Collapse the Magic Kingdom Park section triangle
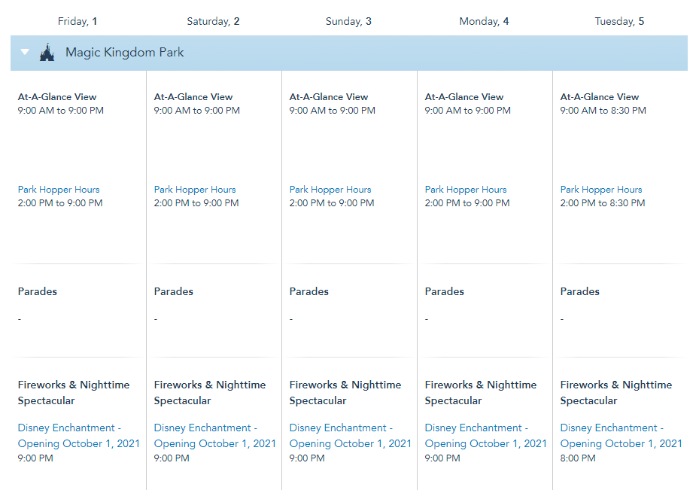The width and height of the screenshot is (699, 490). 25,53
